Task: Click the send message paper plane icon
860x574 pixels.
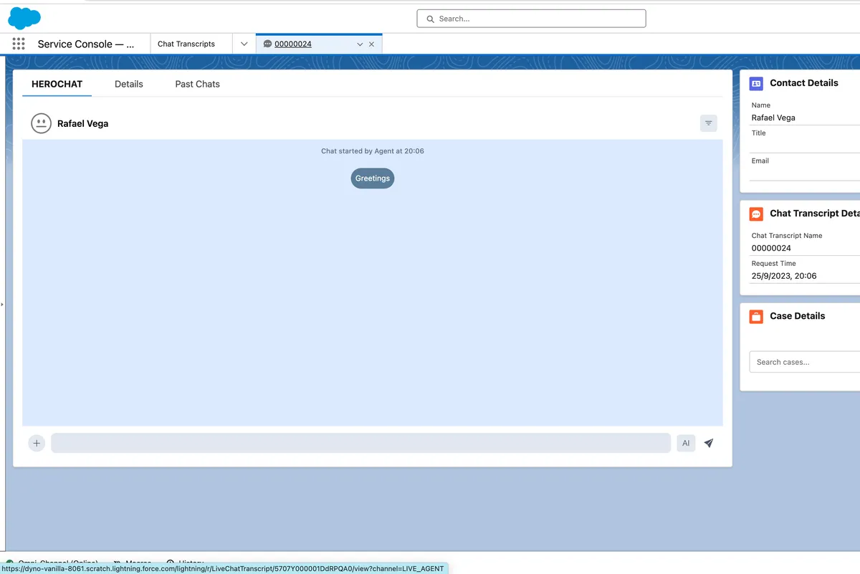Action: (x=709, y=443)
